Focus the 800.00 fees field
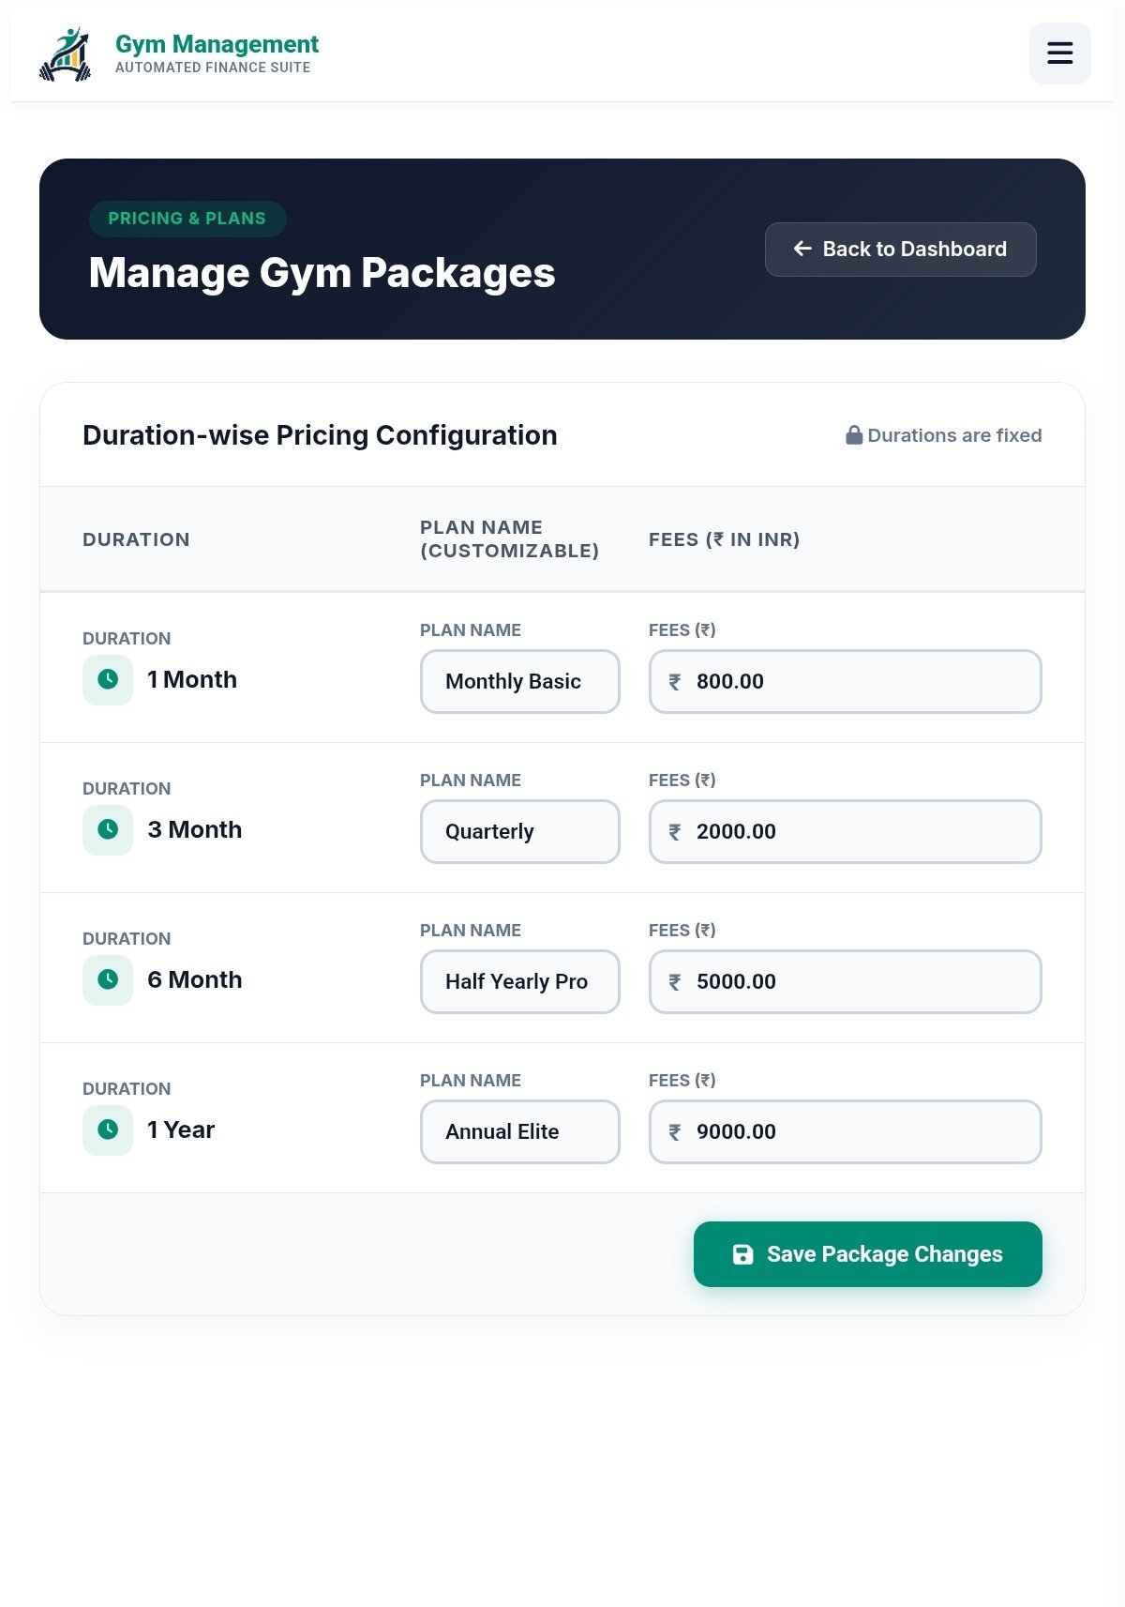Screen dimensions: 1125x1607 [845, 681]
